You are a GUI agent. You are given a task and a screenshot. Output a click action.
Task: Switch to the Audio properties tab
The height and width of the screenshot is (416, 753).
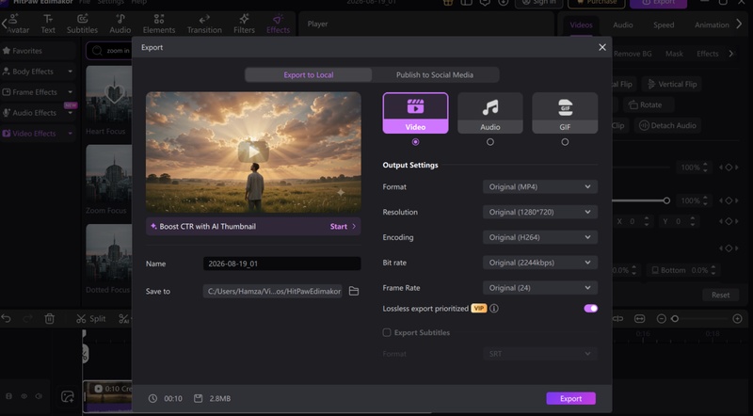coord(623,25)
